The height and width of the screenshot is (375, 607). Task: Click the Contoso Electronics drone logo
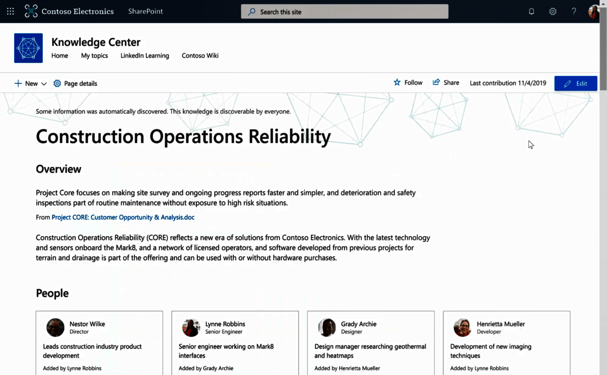(31, 11)
